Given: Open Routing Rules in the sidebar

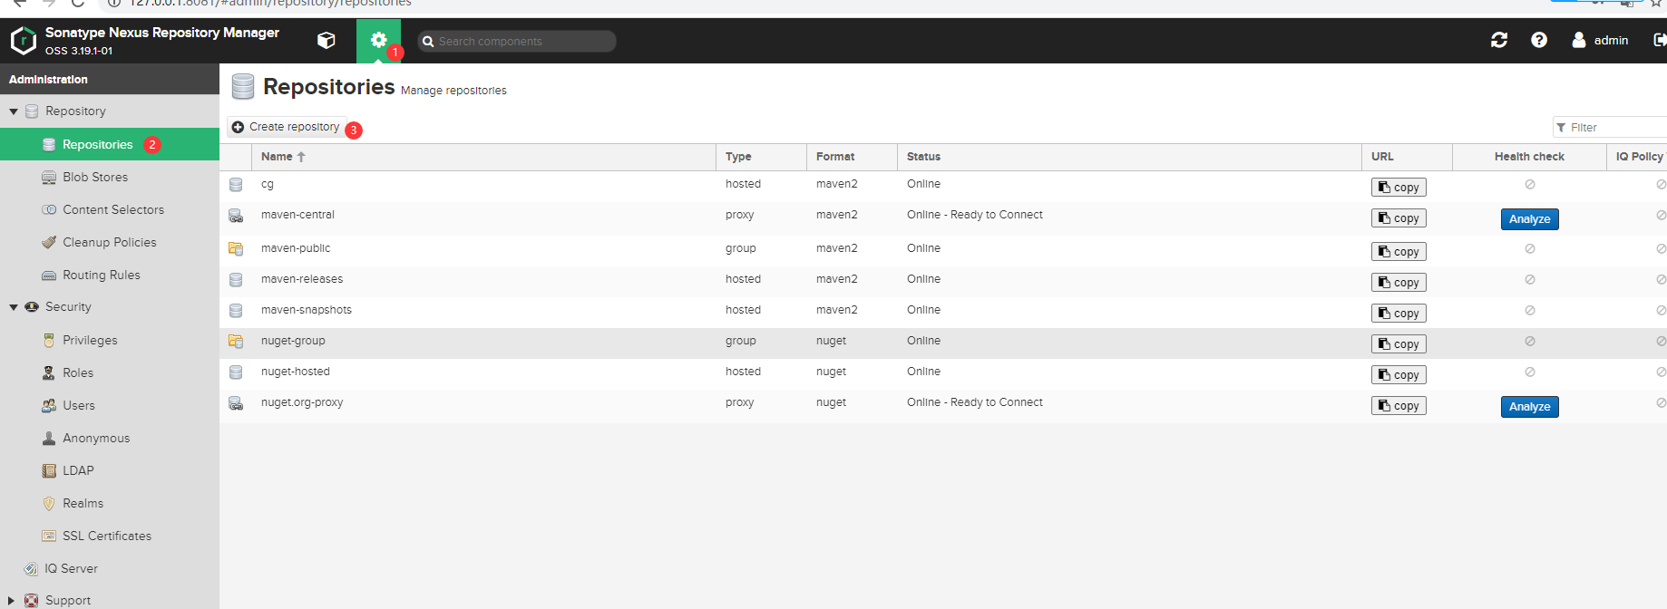Looking at the screenshot, I should click(x=110, y=275).
